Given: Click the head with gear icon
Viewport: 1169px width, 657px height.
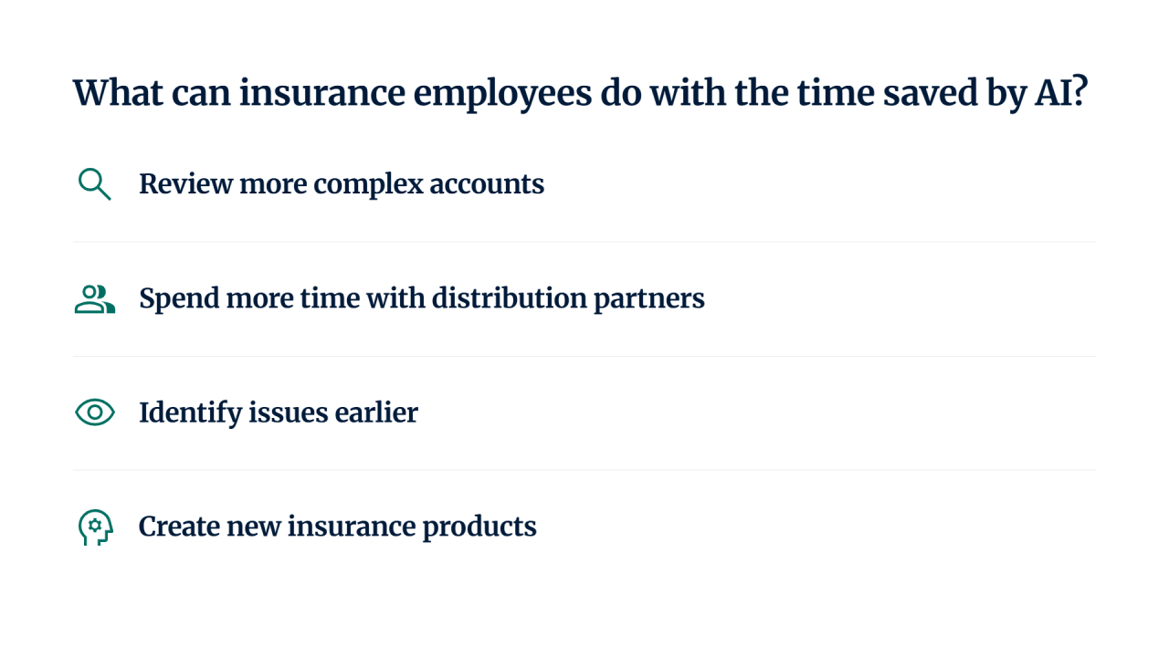Looking at the screenshot, I should pyautogui.click(x=95, y=527).
